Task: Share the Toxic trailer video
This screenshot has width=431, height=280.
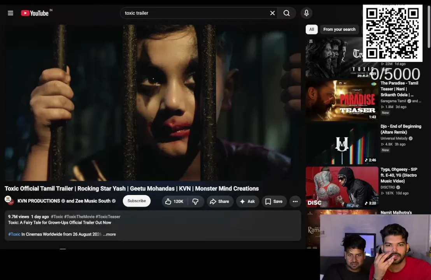Action: [x=220, y=201]
